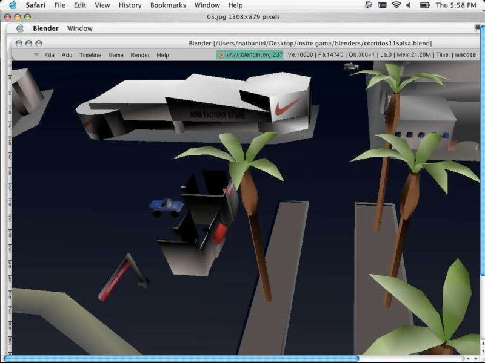Click the horizontal scrollbar thumb at the bottom
Image resolution: width=485 pixels, height=363 pixels.
pyautogui.click(x=181, y=359)
